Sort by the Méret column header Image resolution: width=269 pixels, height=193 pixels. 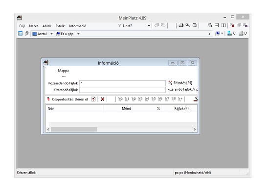tap(118, 108)
